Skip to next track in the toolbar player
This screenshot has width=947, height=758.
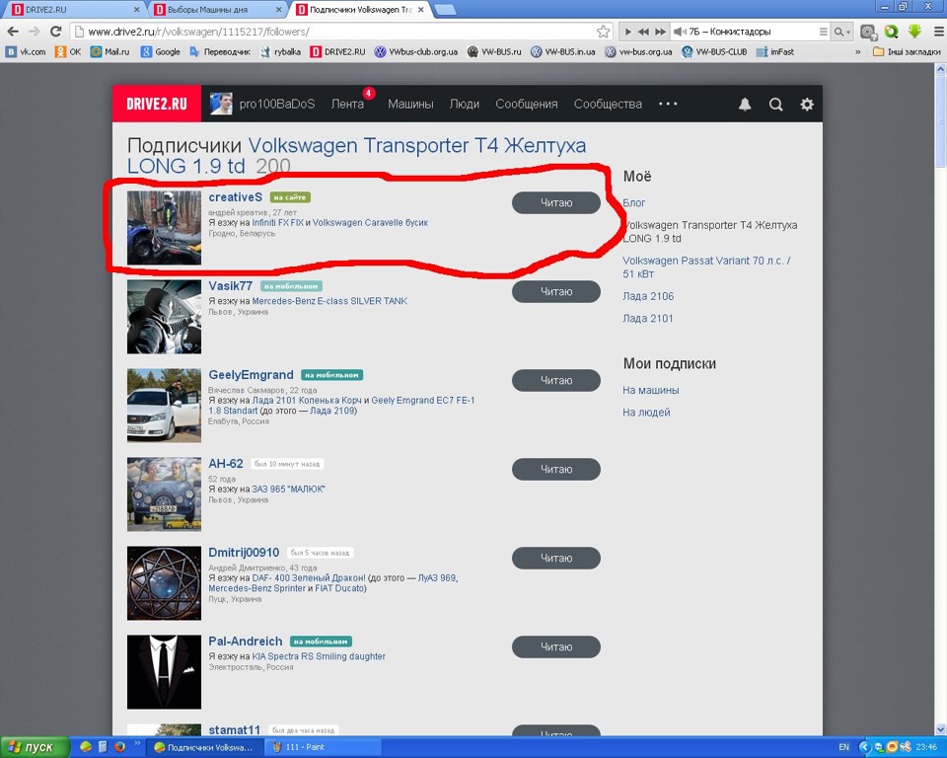661,32
